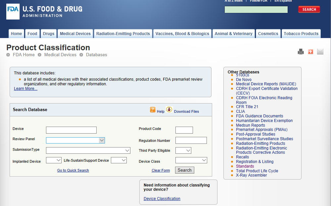Open the Medsun Reports link
Viewport: 331px width, 206px height.
click(x=250, y=125)
